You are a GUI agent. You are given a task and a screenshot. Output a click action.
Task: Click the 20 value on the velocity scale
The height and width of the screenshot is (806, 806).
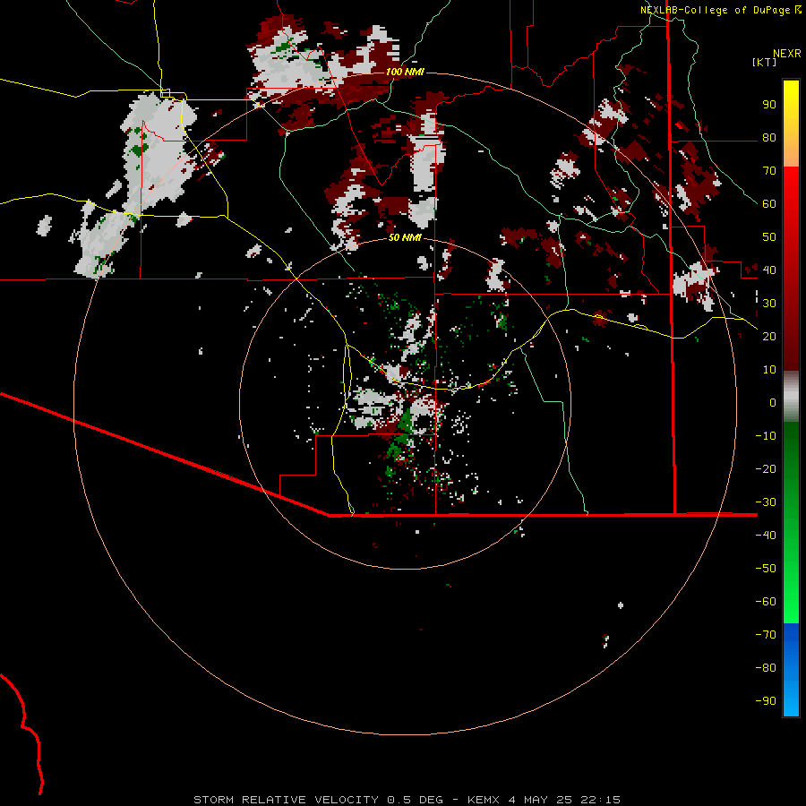[x=769, y=336]
